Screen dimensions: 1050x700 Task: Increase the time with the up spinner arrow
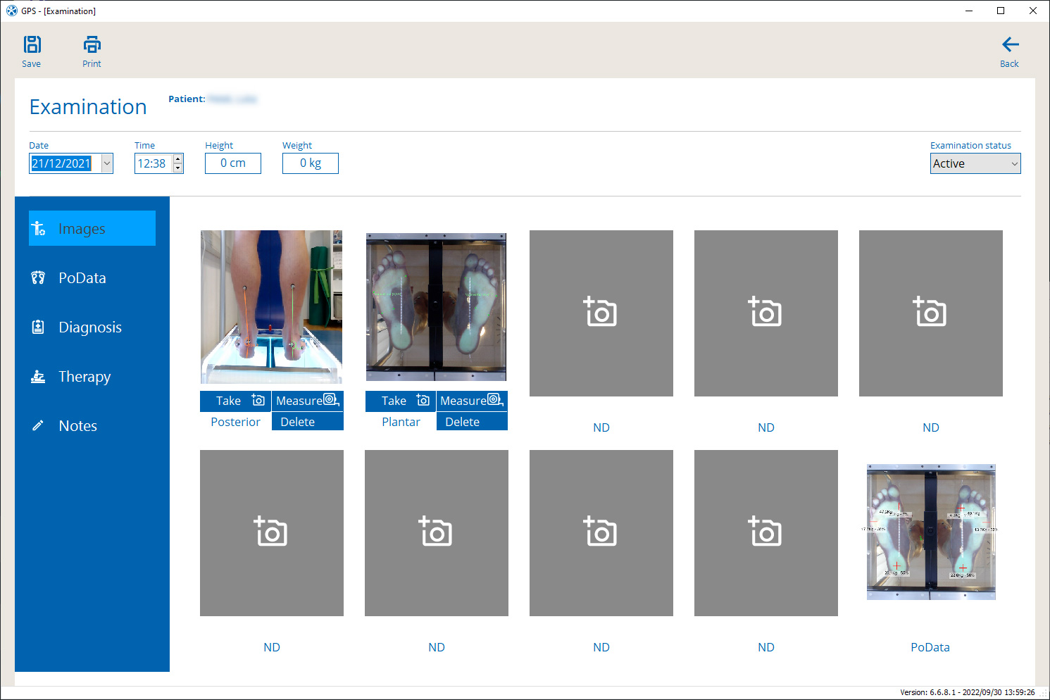178,158
